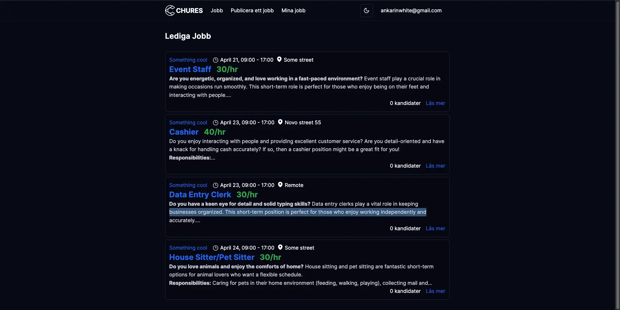Screen dimensions: 620x310
Task: Select the Data Entry Clerk job title
Action: 200,195
